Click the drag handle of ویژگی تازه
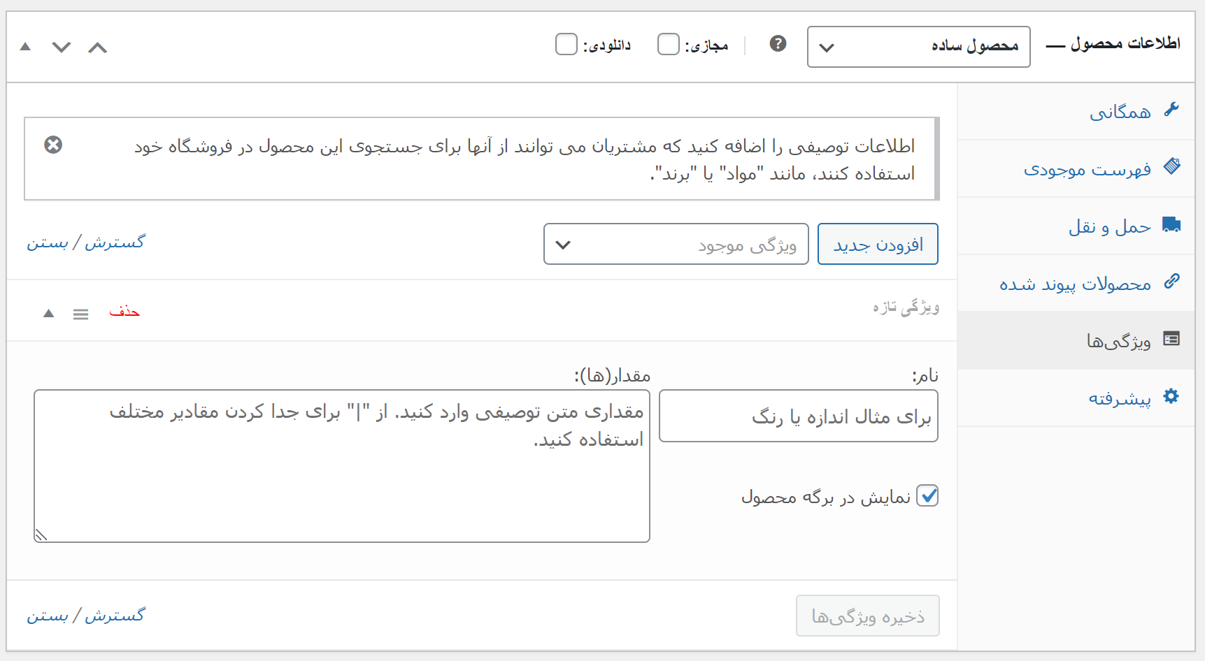1205x661 pixels. click(81, 314)
